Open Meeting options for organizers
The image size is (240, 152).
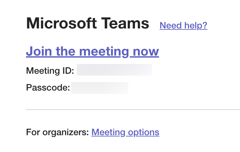(x=125, y=132)
